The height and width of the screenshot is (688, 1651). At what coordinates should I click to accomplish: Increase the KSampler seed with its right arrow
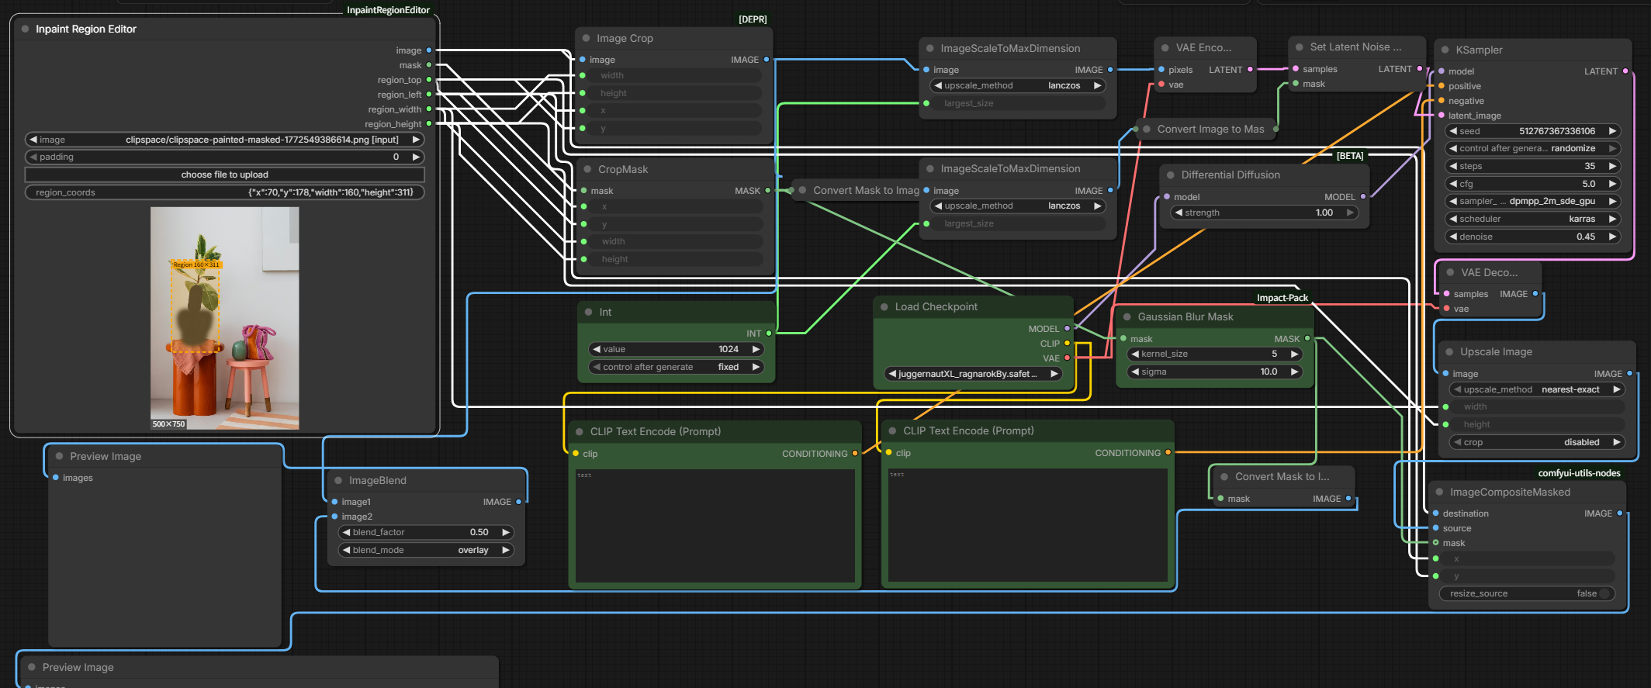(1612, 131)
